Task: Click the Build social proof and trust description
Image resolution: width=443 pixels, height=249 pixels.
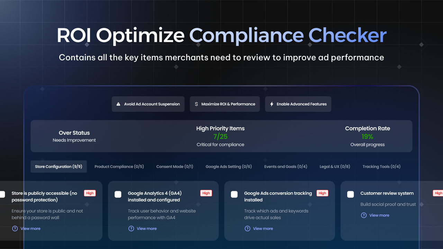Action: (388, 204)
